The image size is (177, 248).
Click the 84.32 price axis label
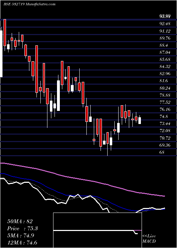tap(165, 67)
